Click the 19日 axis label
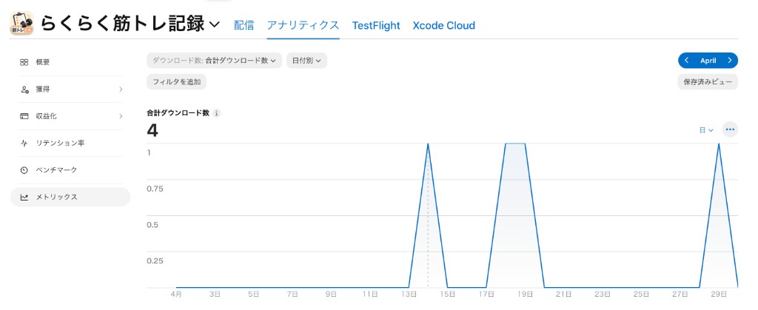 [x=525, y=294]
